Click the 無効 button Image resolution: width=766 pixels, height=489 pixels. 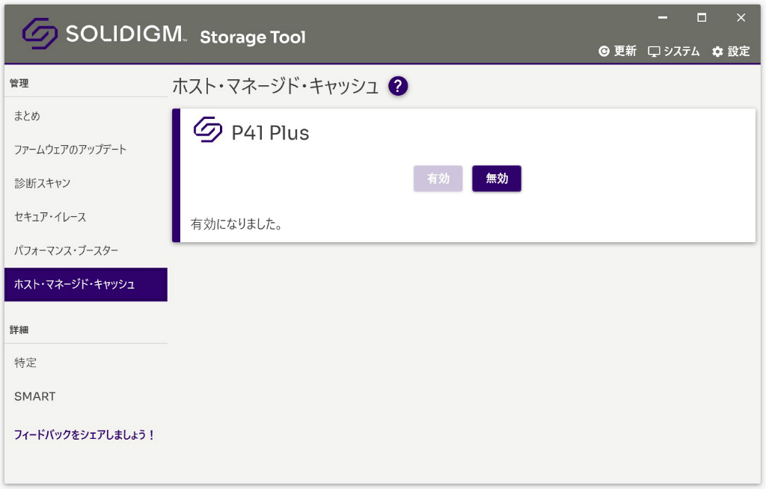click(497, 178)
